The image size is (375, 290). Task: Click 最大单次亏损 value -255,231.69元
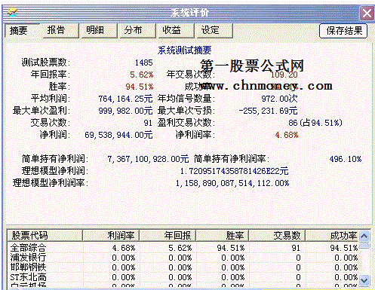tap(268, 111)
